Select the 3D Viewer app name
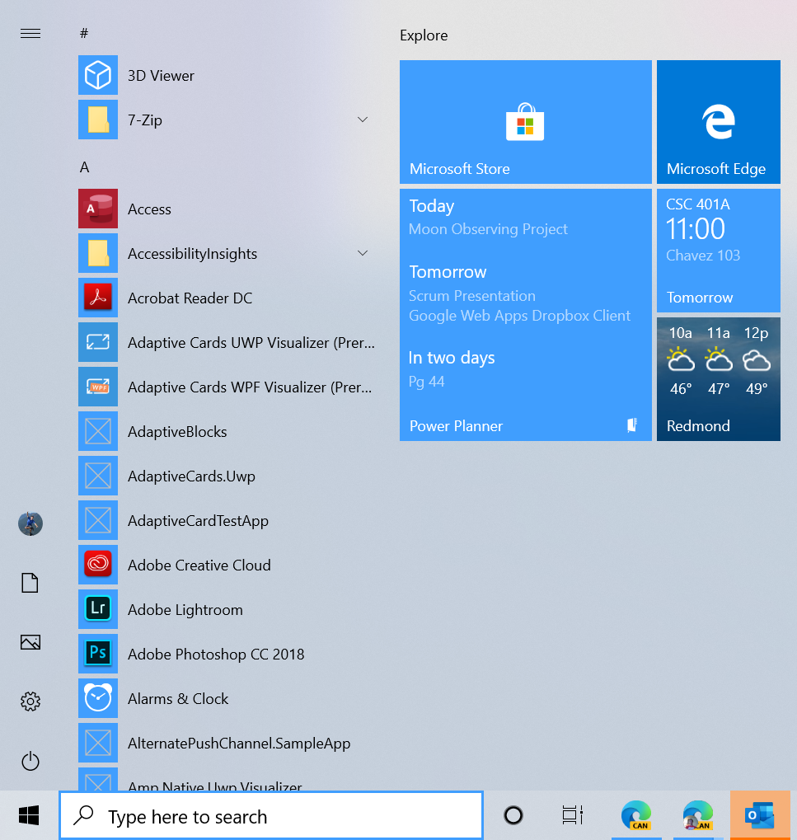 click(161, 76)
